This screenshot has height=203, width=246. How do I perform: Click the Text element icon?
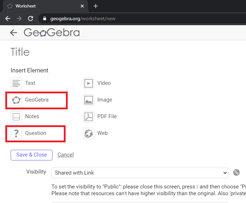pos(16,83)
